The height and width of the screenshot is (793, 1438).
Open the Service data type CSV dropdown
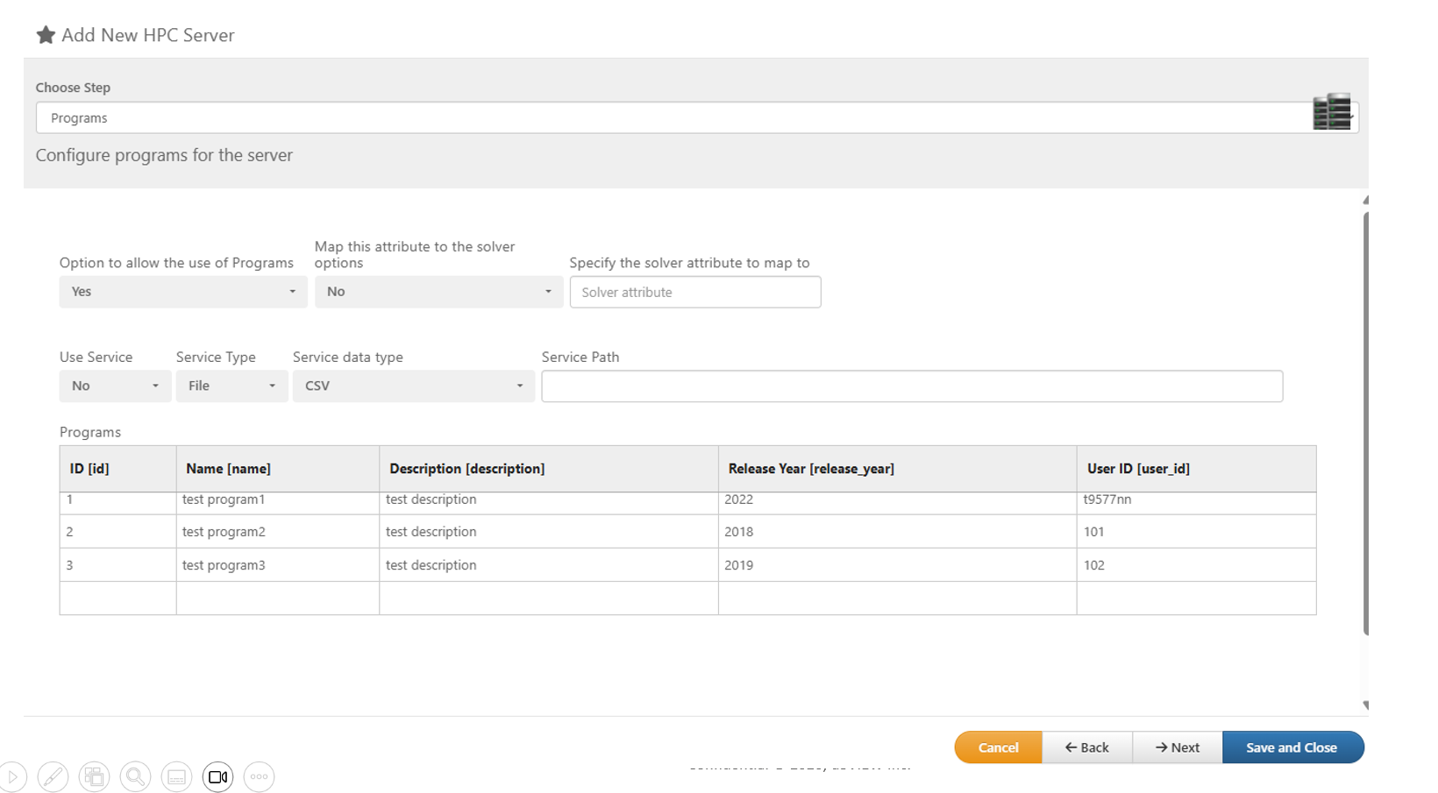click(x=413, y=386)
